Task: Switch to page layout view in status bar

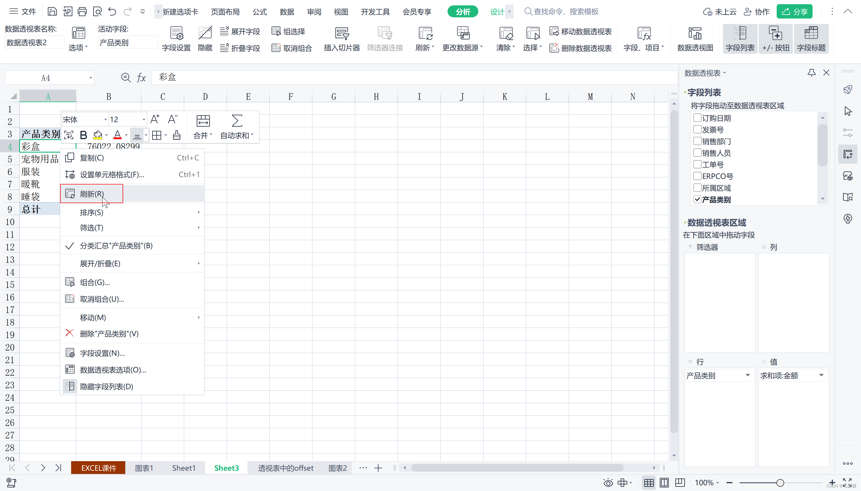Action: tap(664, 483)
